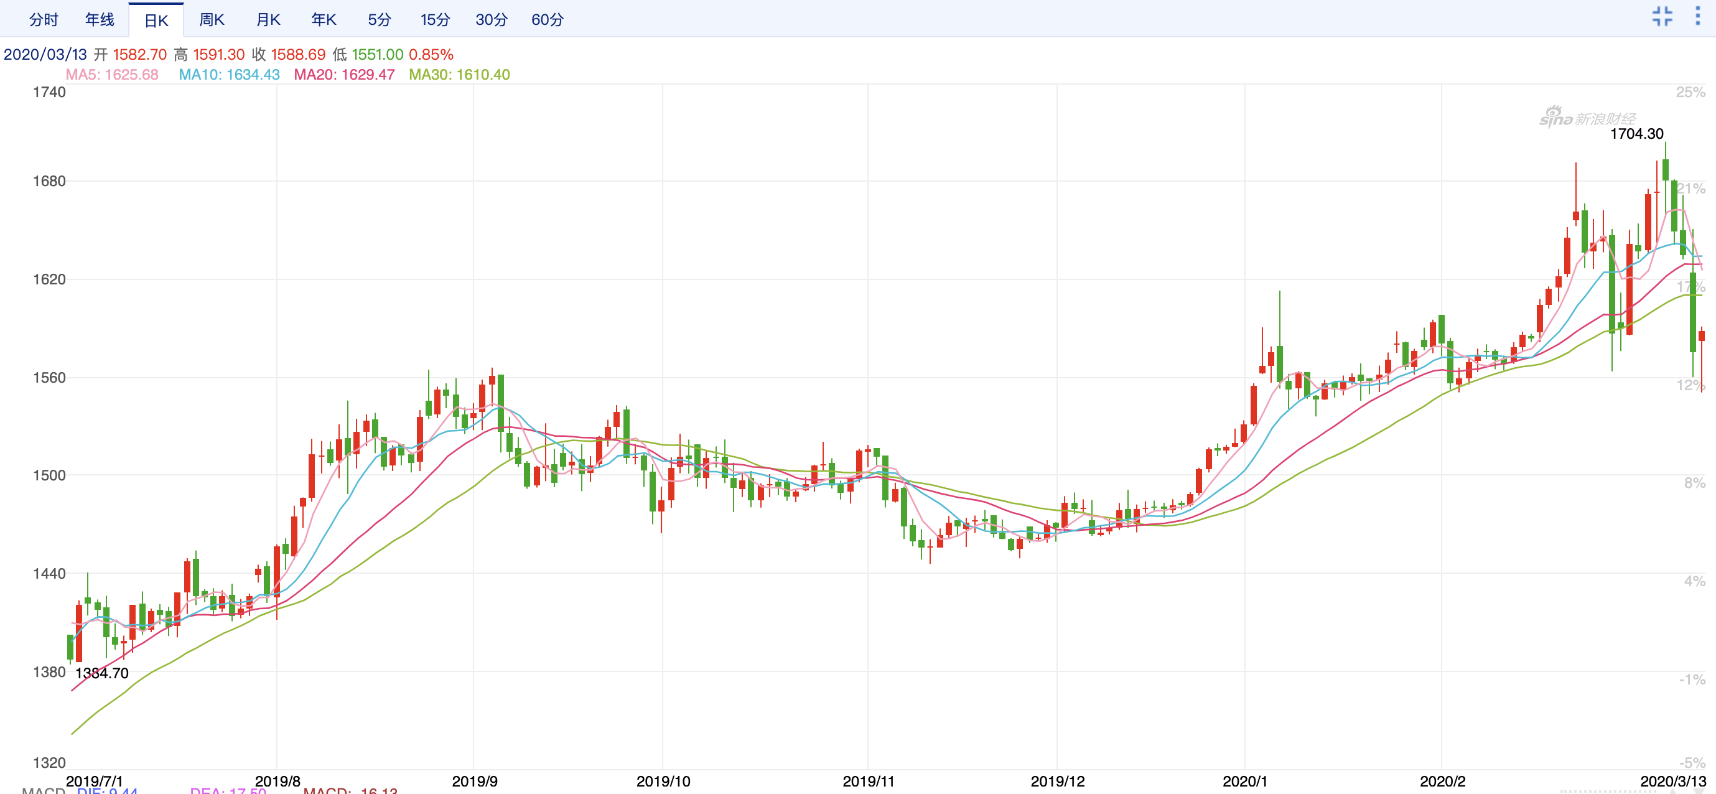Click the 2020/1 date axis label
This screenshot has height=794, width=1716.
pos(1245,782)
